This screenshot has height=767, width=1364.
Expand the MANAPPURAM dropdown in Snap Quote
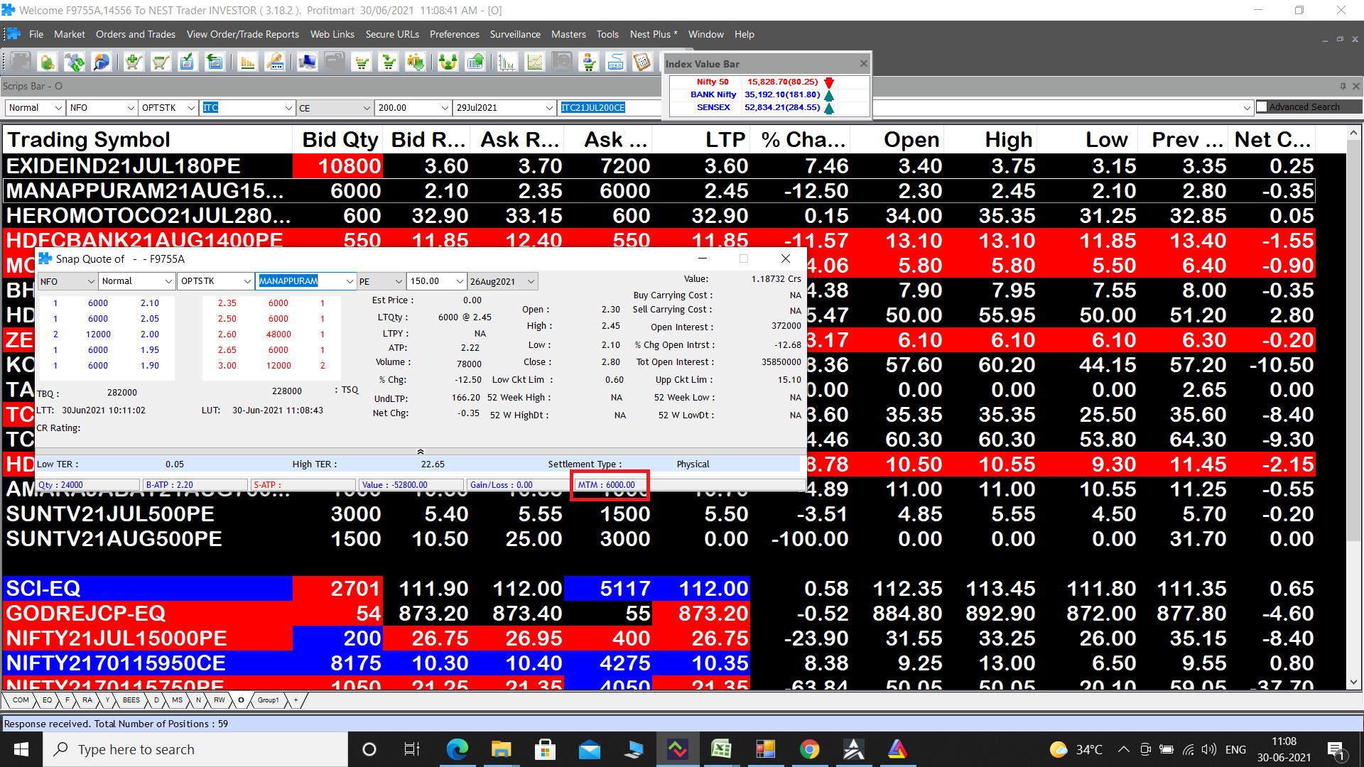(x=350, y=281)
